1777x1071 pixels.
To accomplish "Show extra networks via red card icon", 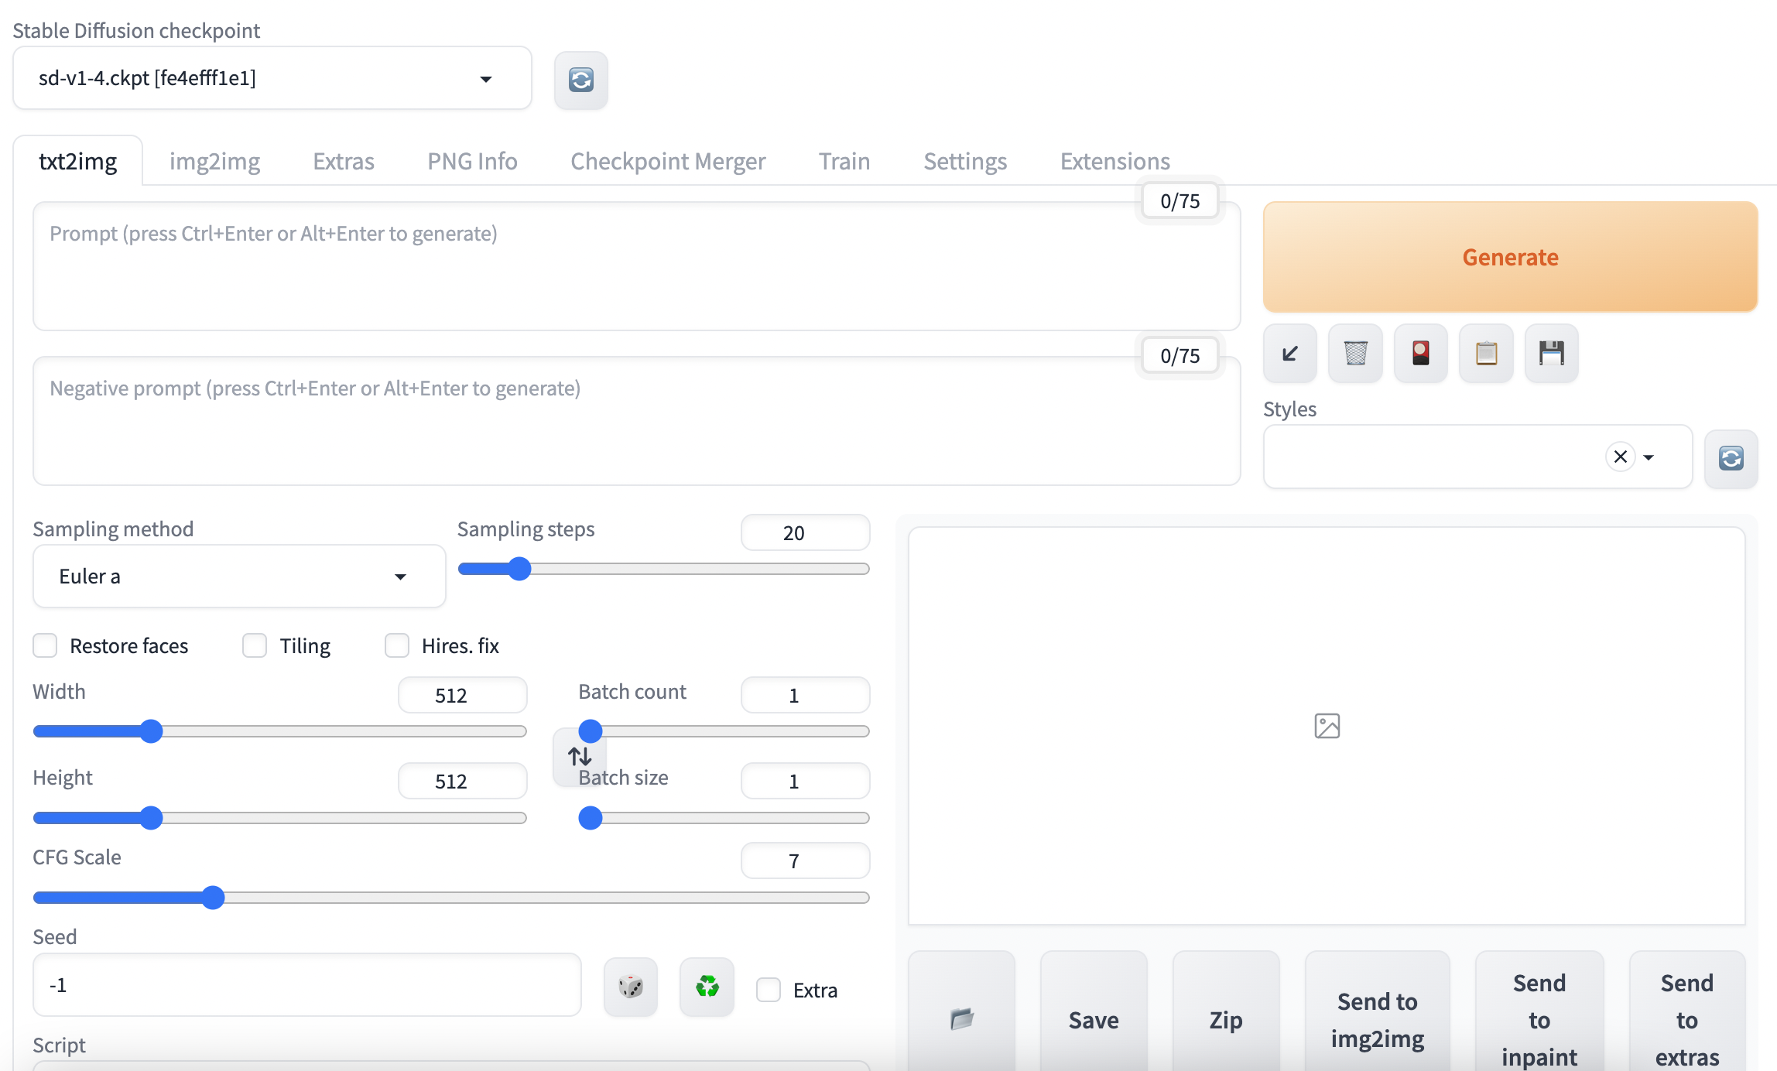I will click(x=1420, y=354).
